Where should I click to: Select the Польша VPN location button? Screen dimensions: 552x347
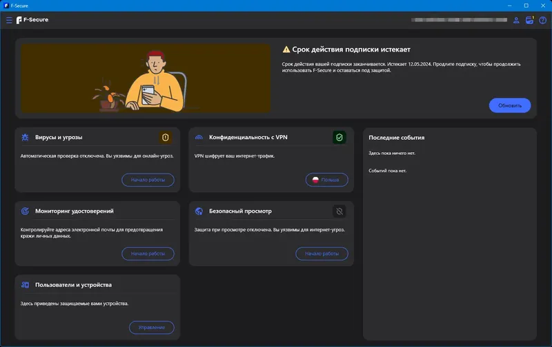point(326,180)
